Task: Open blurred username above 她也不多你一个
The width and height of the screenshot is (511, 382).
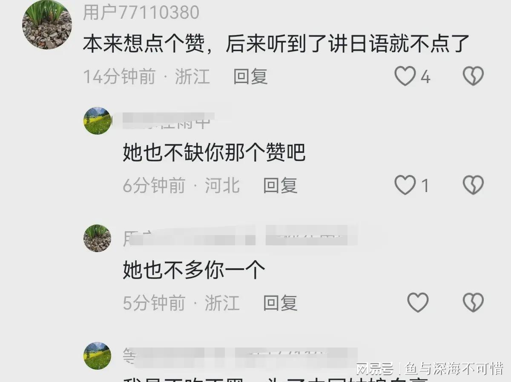Action: pyautogui.click(x=240, y=238)
